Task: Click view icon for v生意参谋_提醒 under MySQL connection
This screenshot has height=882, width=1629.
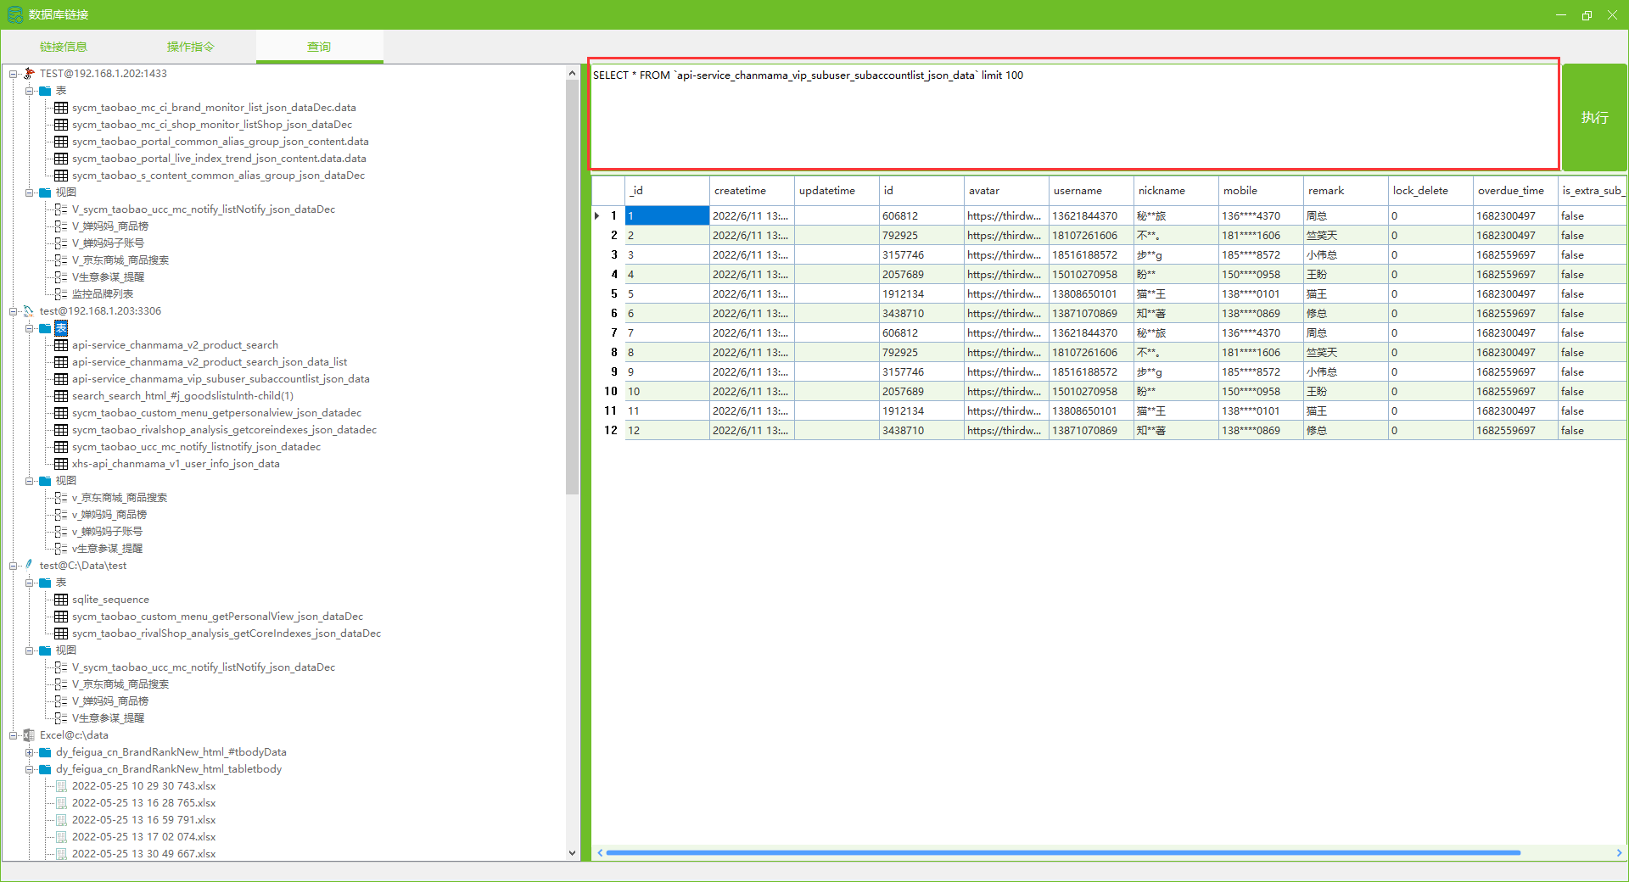Action: click(61, 549)
